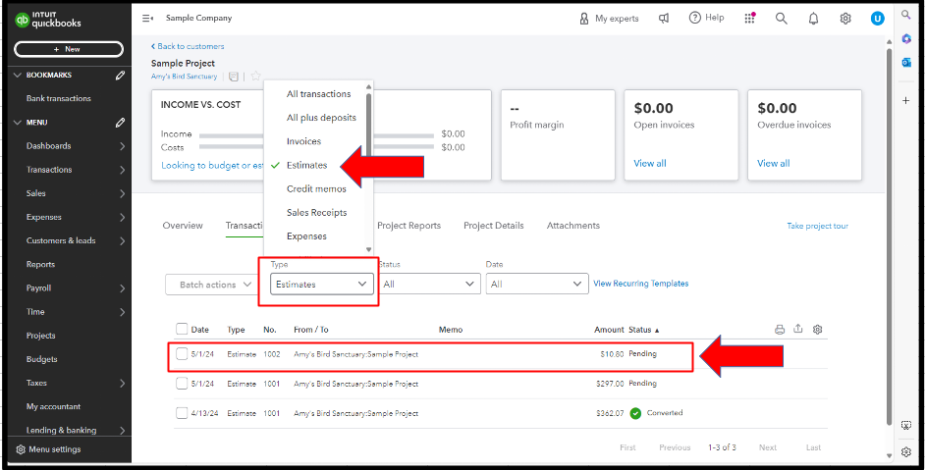
Task: Expand Sales submenu
Action: pyautogui.click(x=122, y=193)
